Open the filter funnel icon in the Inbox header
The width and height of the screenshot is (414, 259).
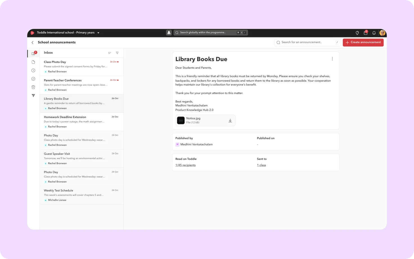tap(117, 53)
